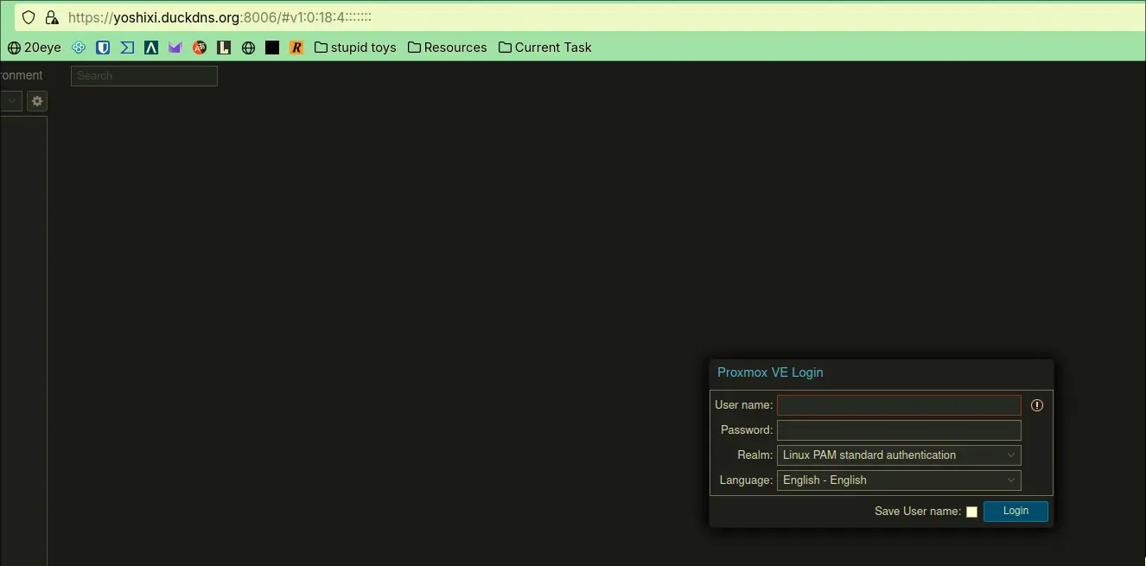
Task: Open the blue sigma-shaped bookmark icon
Action: (x=127, y=48)
